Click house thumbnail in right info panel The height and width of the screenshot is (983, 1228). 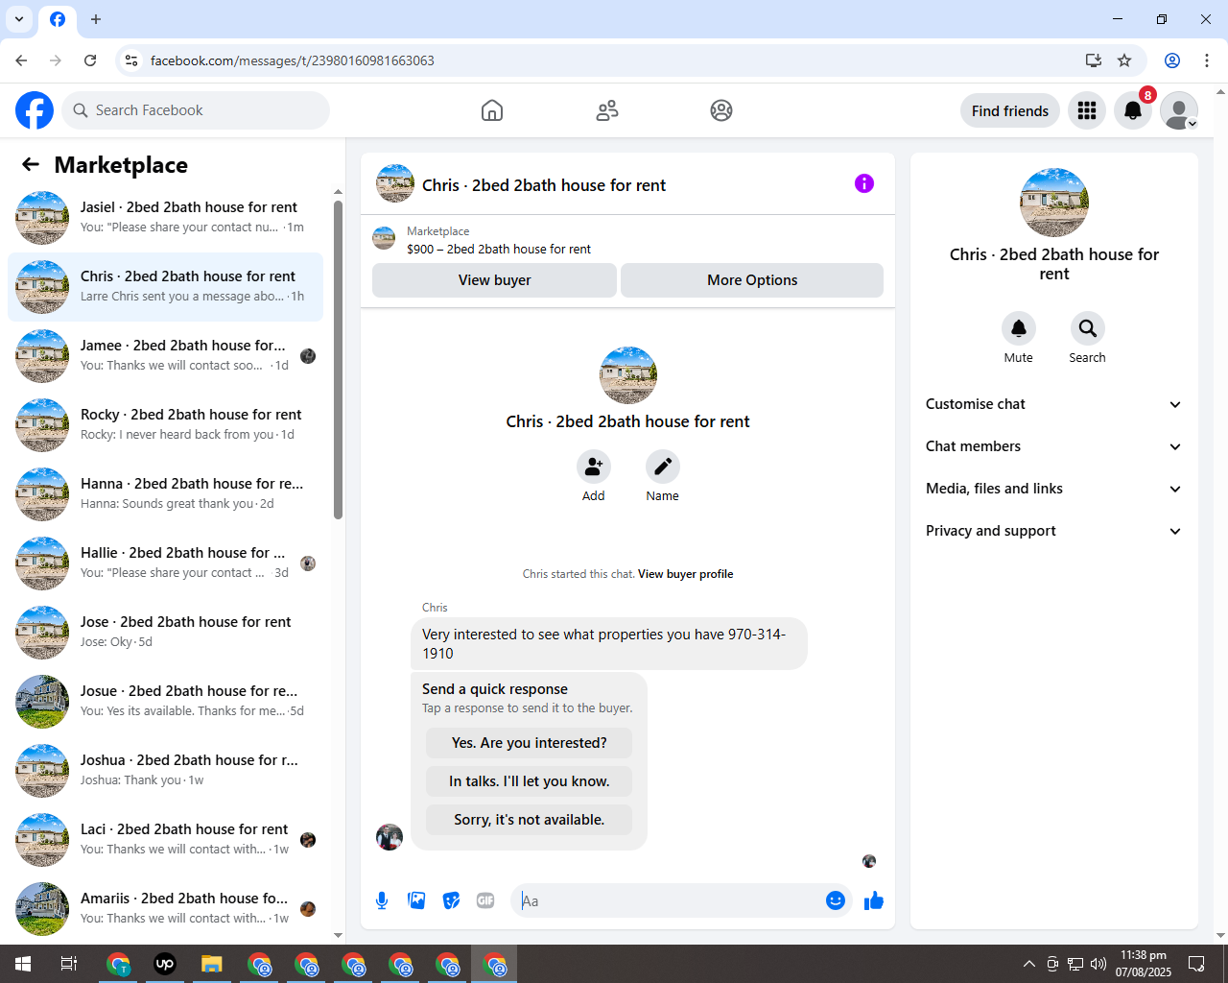(x=1054, y=203)
